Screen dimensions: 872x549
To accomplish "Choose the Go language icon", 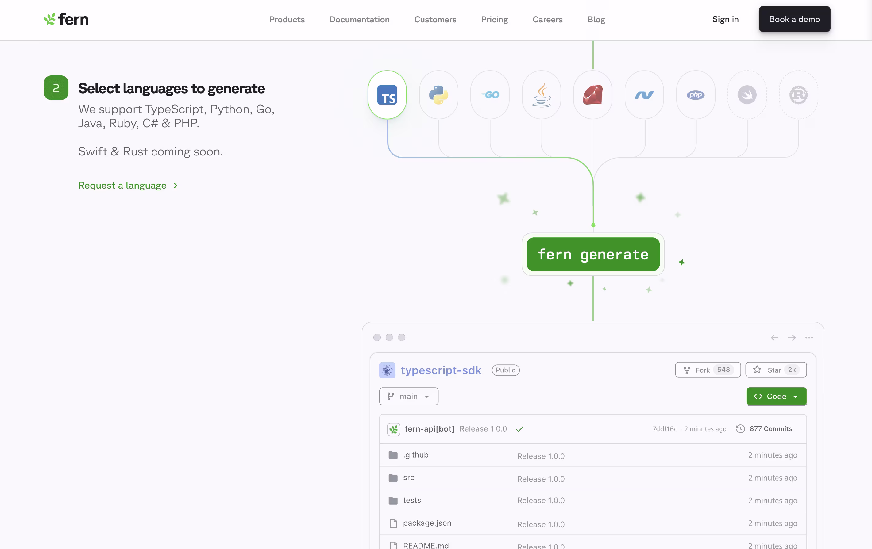I will click(x=490, y=95).
